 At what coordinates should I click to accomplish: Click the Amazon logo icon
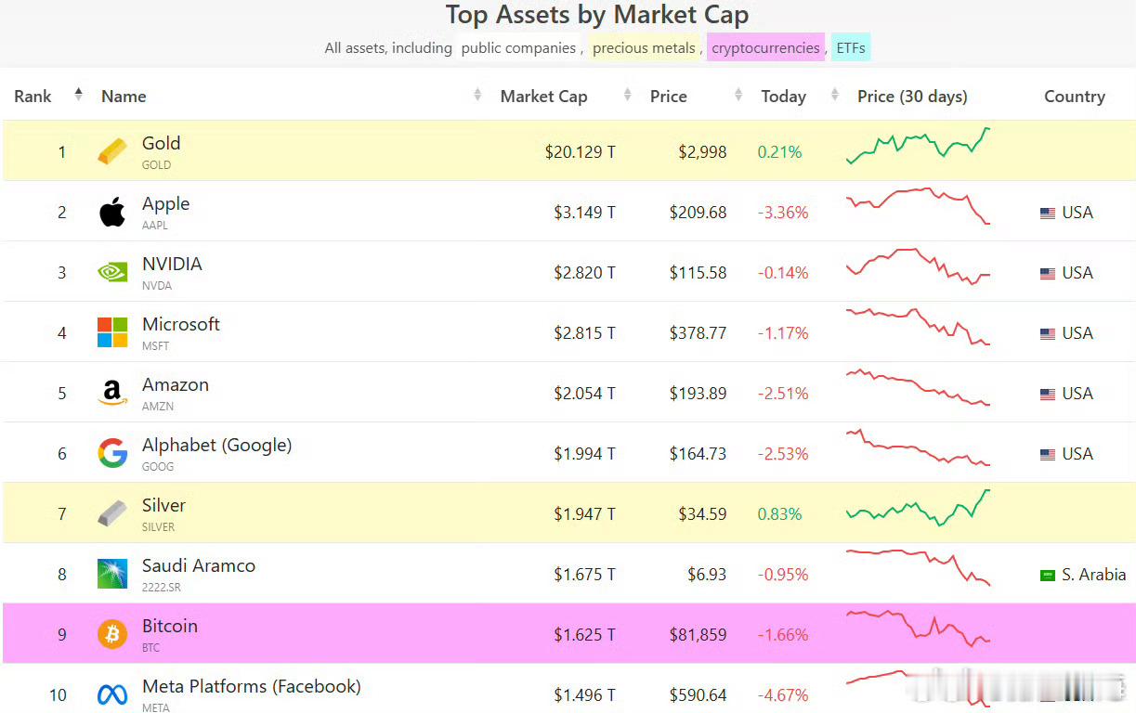click(x=112, y=393)
